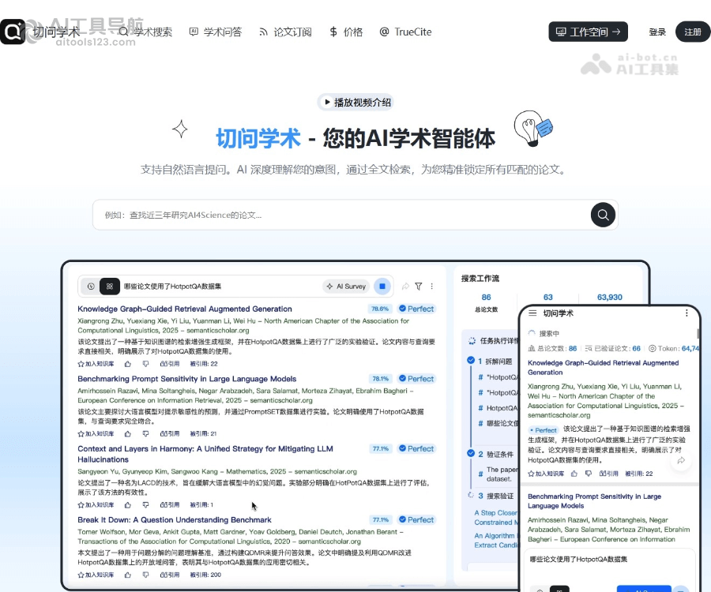Screen dimensions: 711x592
Task: Open the 价格 pricing page
Action: tap(346, 32)
